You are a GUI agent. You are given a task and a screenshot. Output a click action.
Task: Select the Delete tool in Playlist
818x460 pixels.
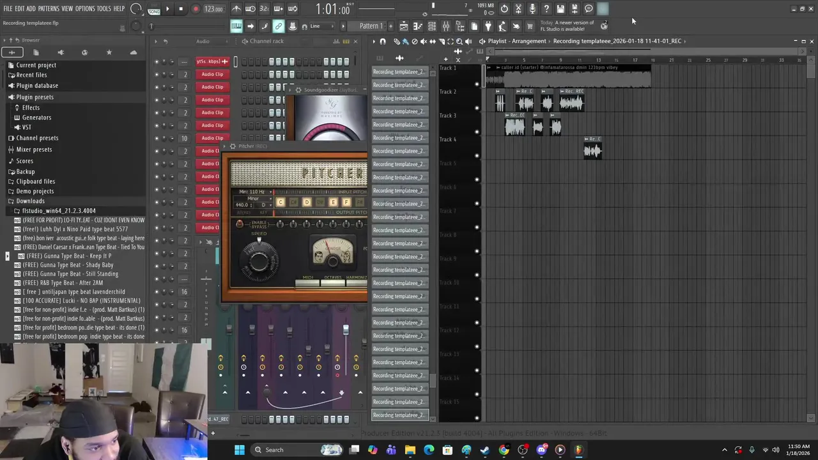(414, 41)
